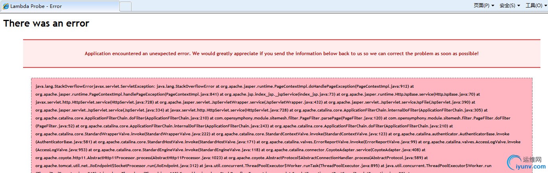Click the red 'Application encountered an unexpected error' message
Screen dimensions: 548x173
282,53
